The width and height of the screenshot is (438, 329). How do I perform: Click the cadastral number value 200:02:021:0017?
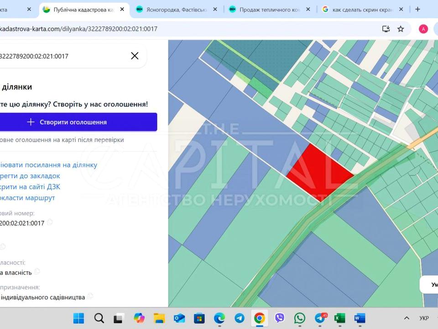[22, 223]
